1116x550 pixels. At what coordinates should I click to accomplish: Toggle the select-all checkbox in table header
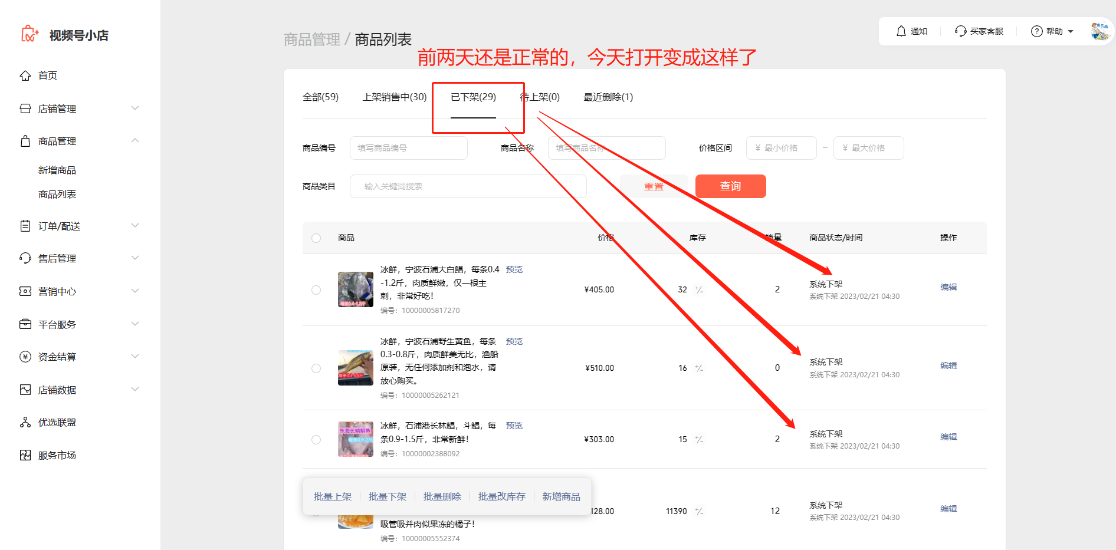[316, 238]
